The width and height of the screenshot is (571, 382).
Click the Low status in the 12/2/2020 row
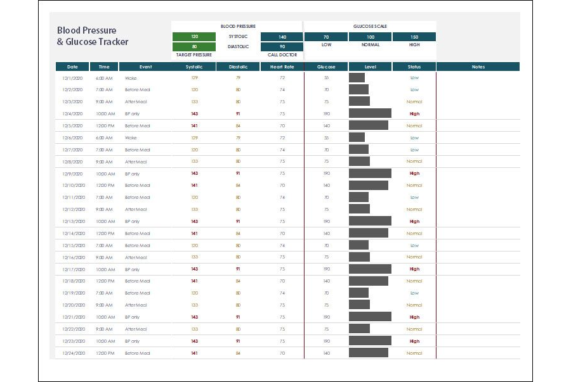(x=414, y=90)
